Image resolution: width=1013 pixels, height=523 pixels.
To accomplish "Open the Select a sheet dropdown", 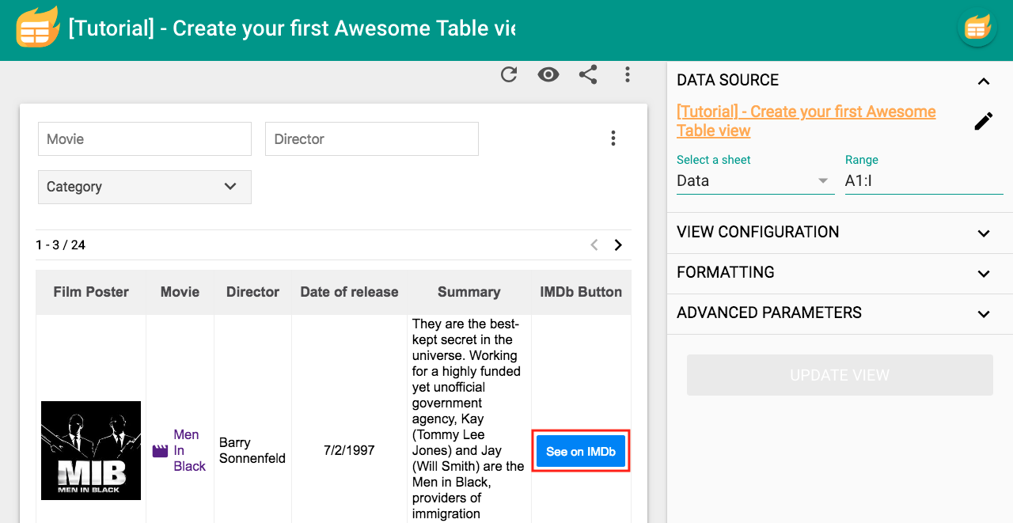I will coord(755,181).
